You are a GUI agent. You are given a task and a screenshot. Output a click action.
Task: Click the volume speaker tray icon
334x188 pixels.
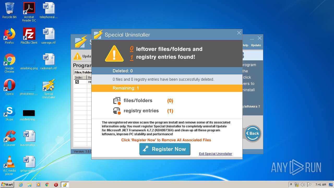pos(303,185)
